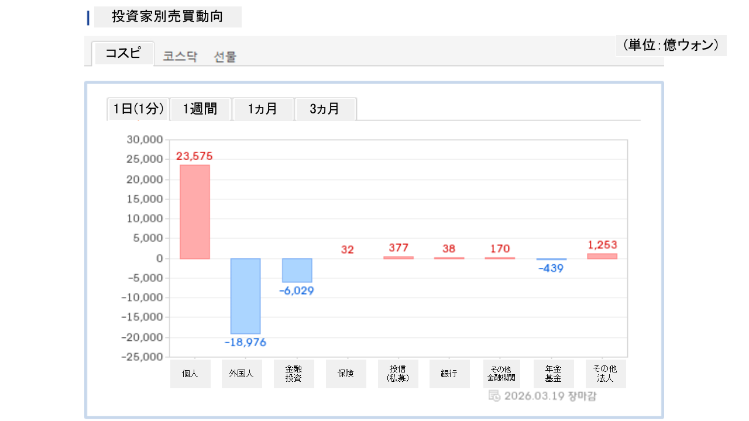This screenshot has width=749, height=421.
Task: Click the 投資家別売買動向 section heading
Action: [x=167, y=17]
